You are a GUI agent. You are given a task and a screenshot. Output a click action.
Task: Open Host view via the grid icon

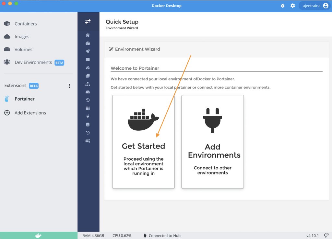pyautogui.click(x=88, y=108)
